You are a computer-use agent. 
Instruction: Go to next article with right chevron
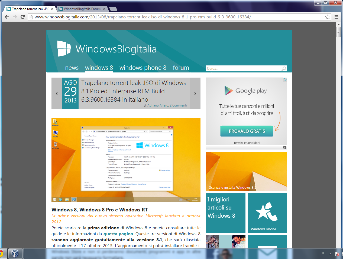pos(195,94)
